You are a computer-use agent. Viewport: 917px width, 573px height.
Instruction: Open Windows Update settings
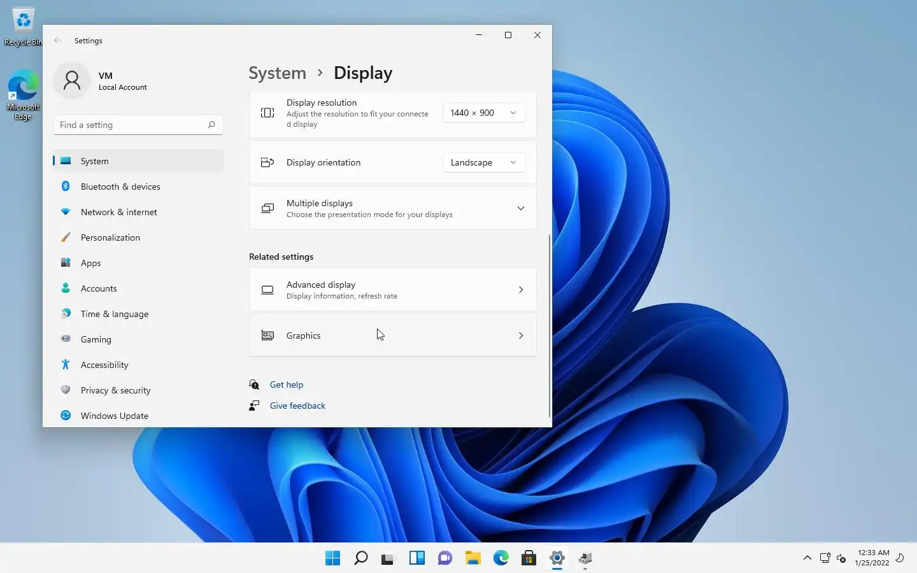pyautogui.click(x=138, y=416)
